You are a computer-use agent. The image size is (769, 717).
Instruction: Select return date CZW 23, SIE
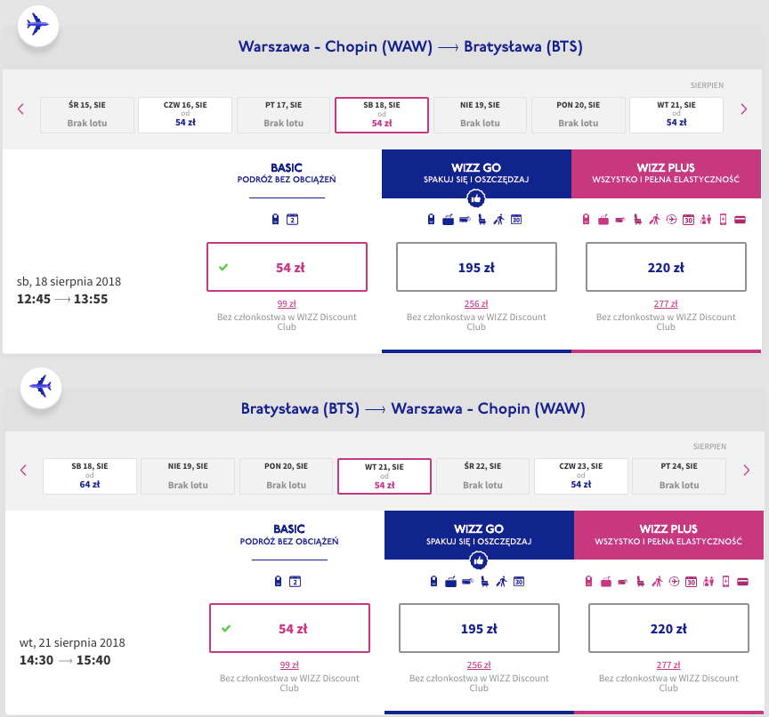[581, 476]
